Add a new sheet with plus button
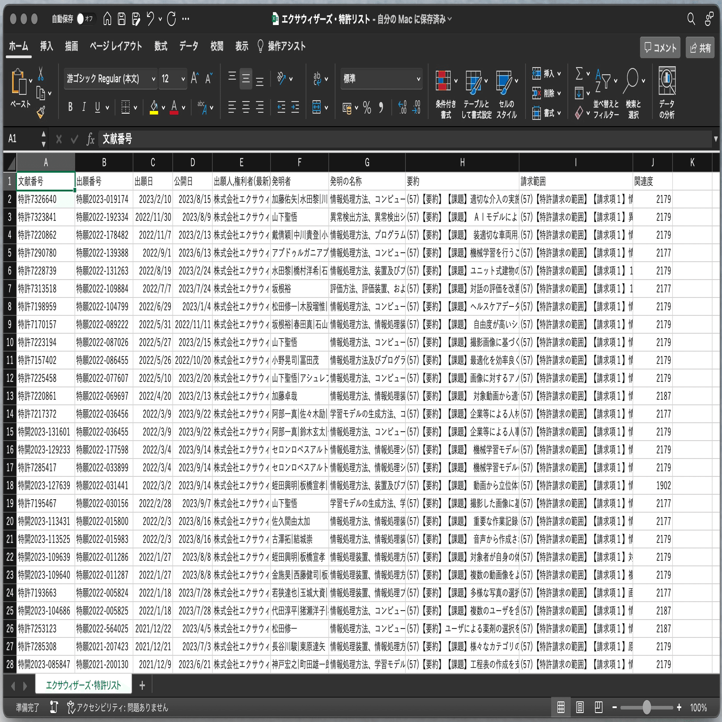Screen dimensions: 722x722 (142, 685)
